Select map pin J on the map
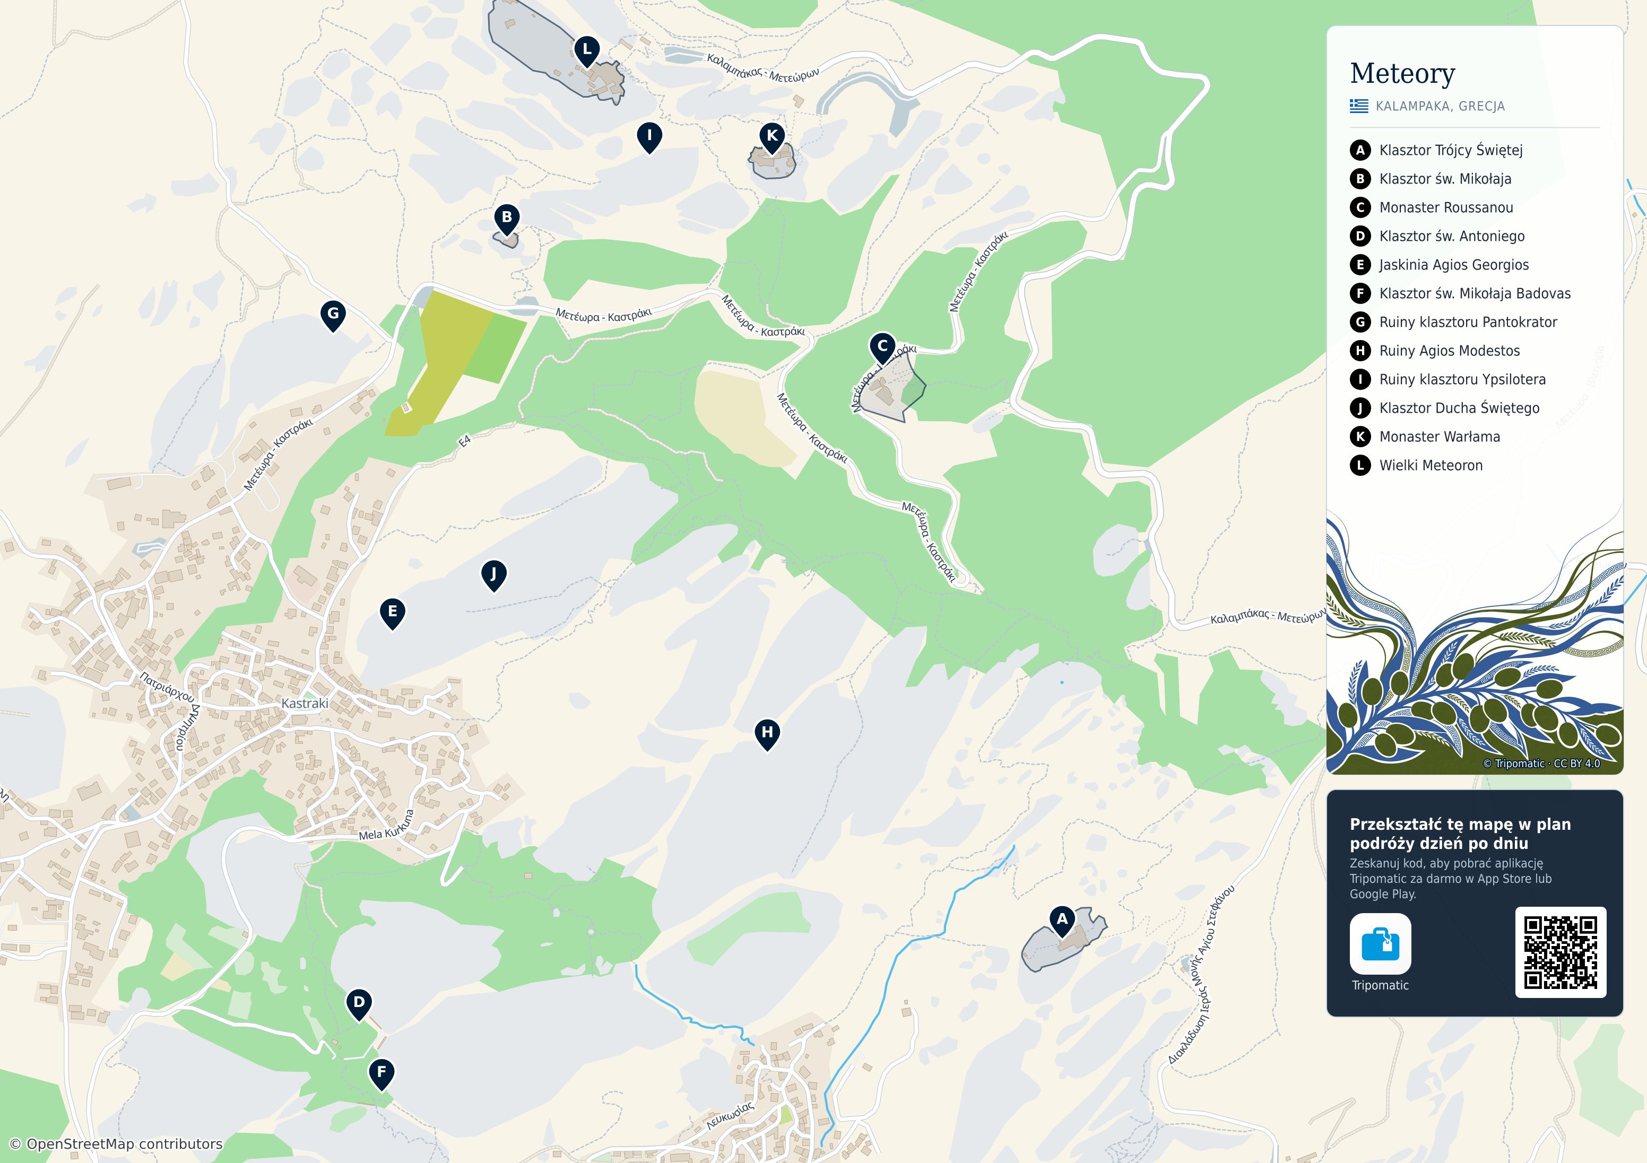The height and width of the screenshot is (1163, 1647). 493,576
